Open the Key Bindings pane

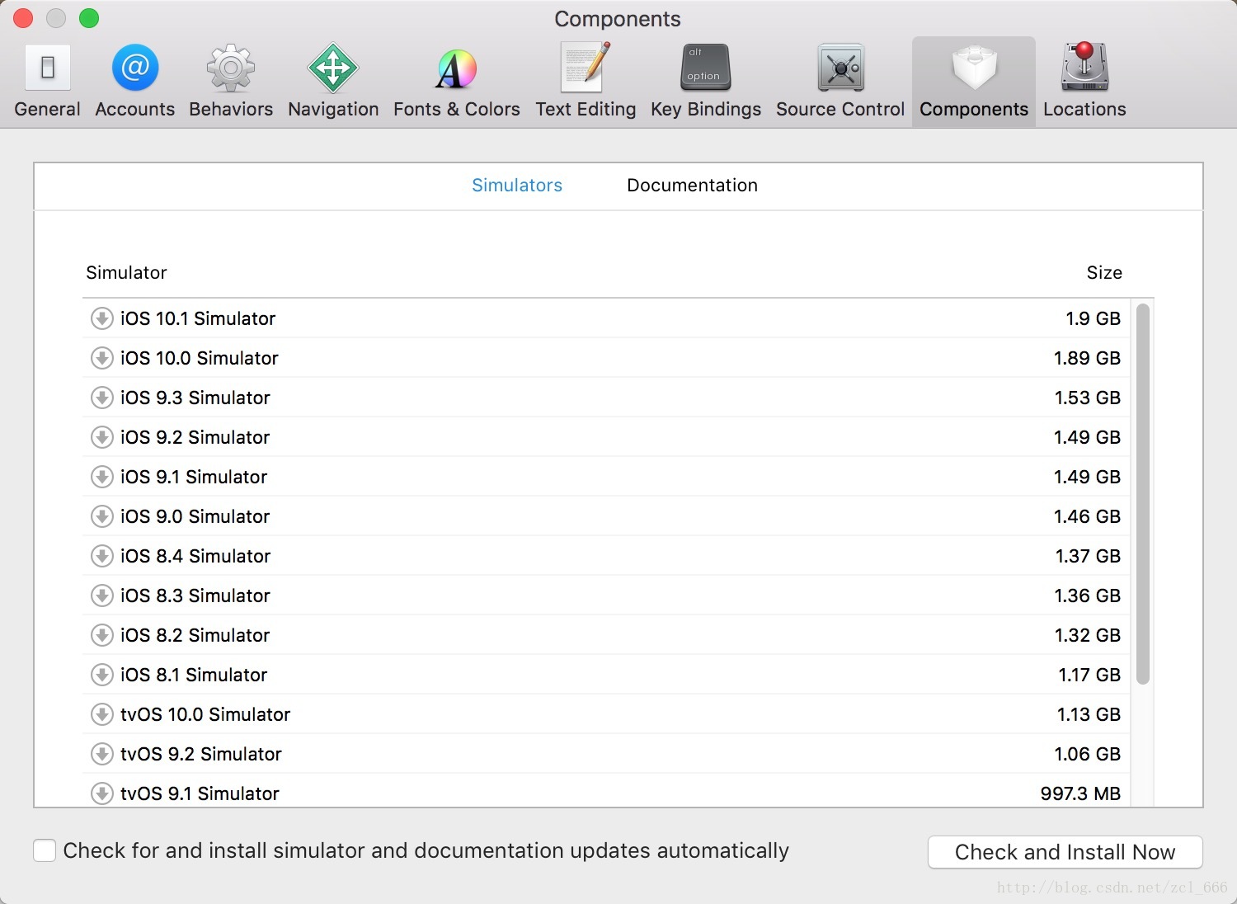(706, 81)
